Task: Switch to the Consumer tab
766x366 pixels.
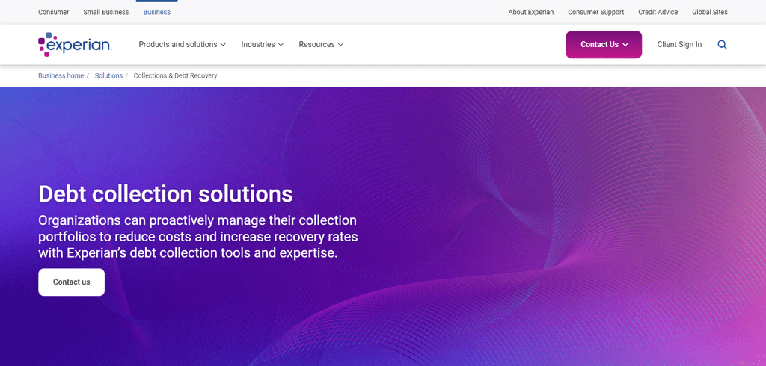Action: pyautogui.click(x=54, y=12)
